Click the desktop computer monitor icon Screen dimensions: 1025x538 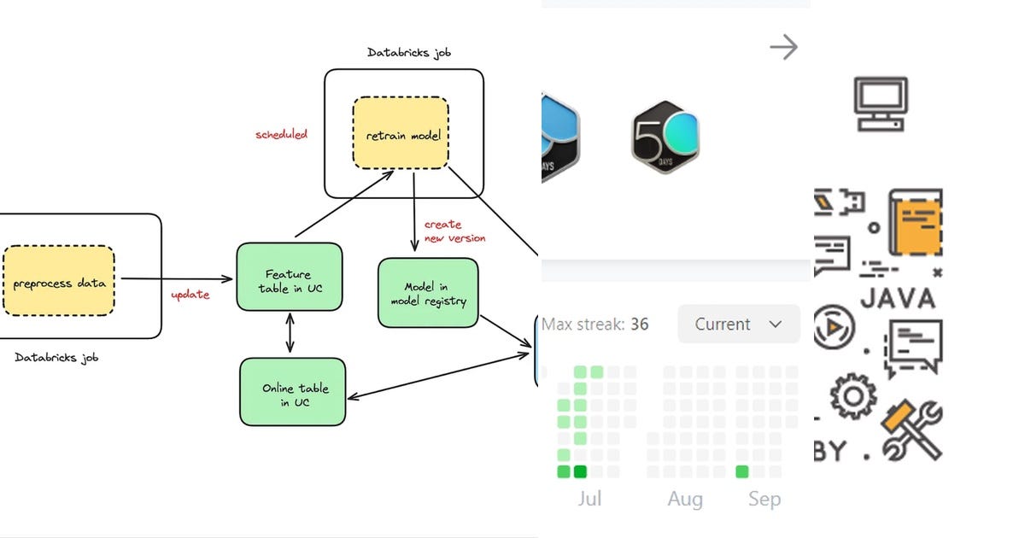[x=881, y=104]
